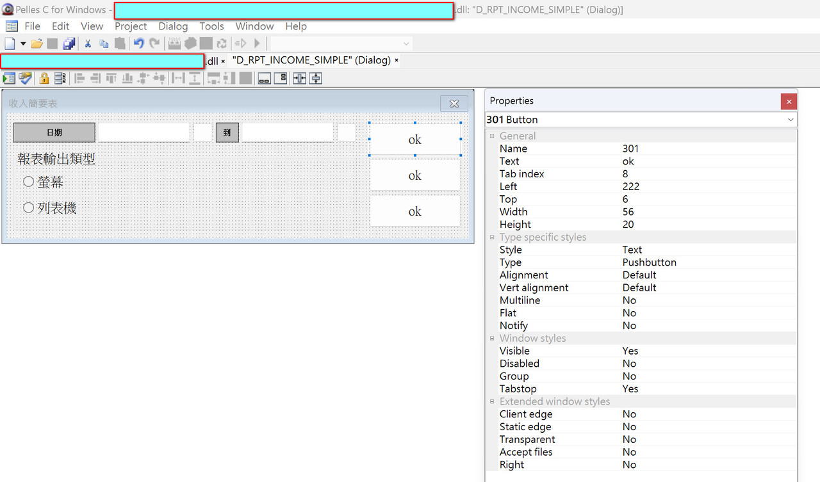Open the 301 Button control selector dropdown
820x482 pixels.
coord(791,120)
